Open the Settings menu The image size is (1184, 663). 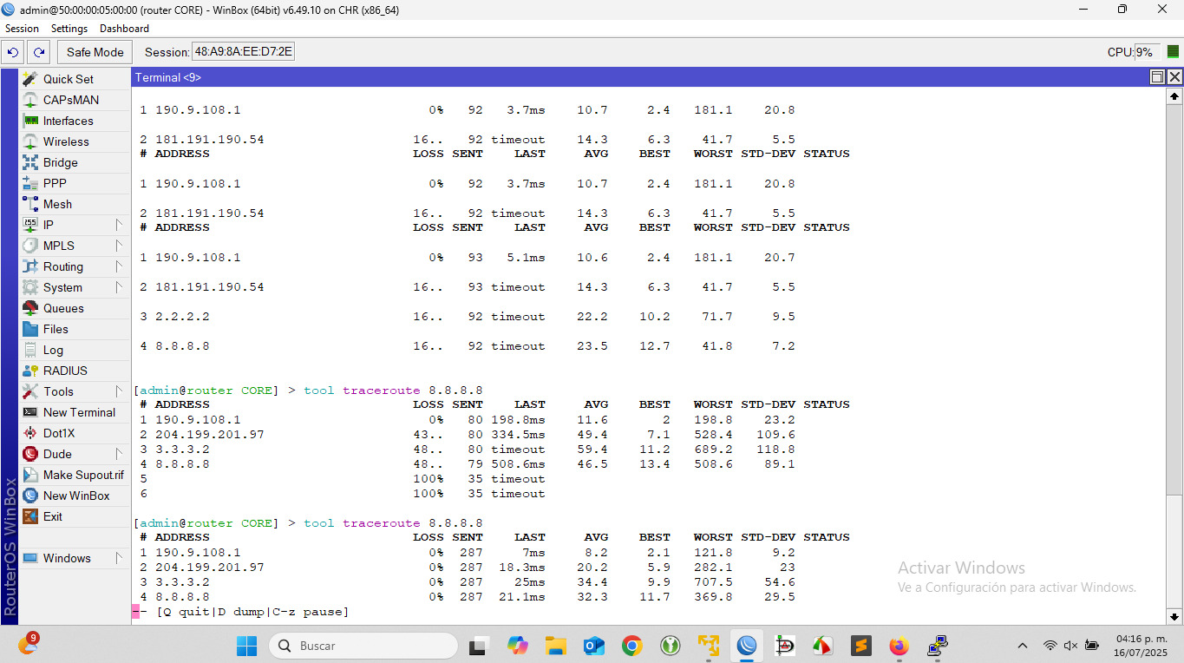(69, 29)
